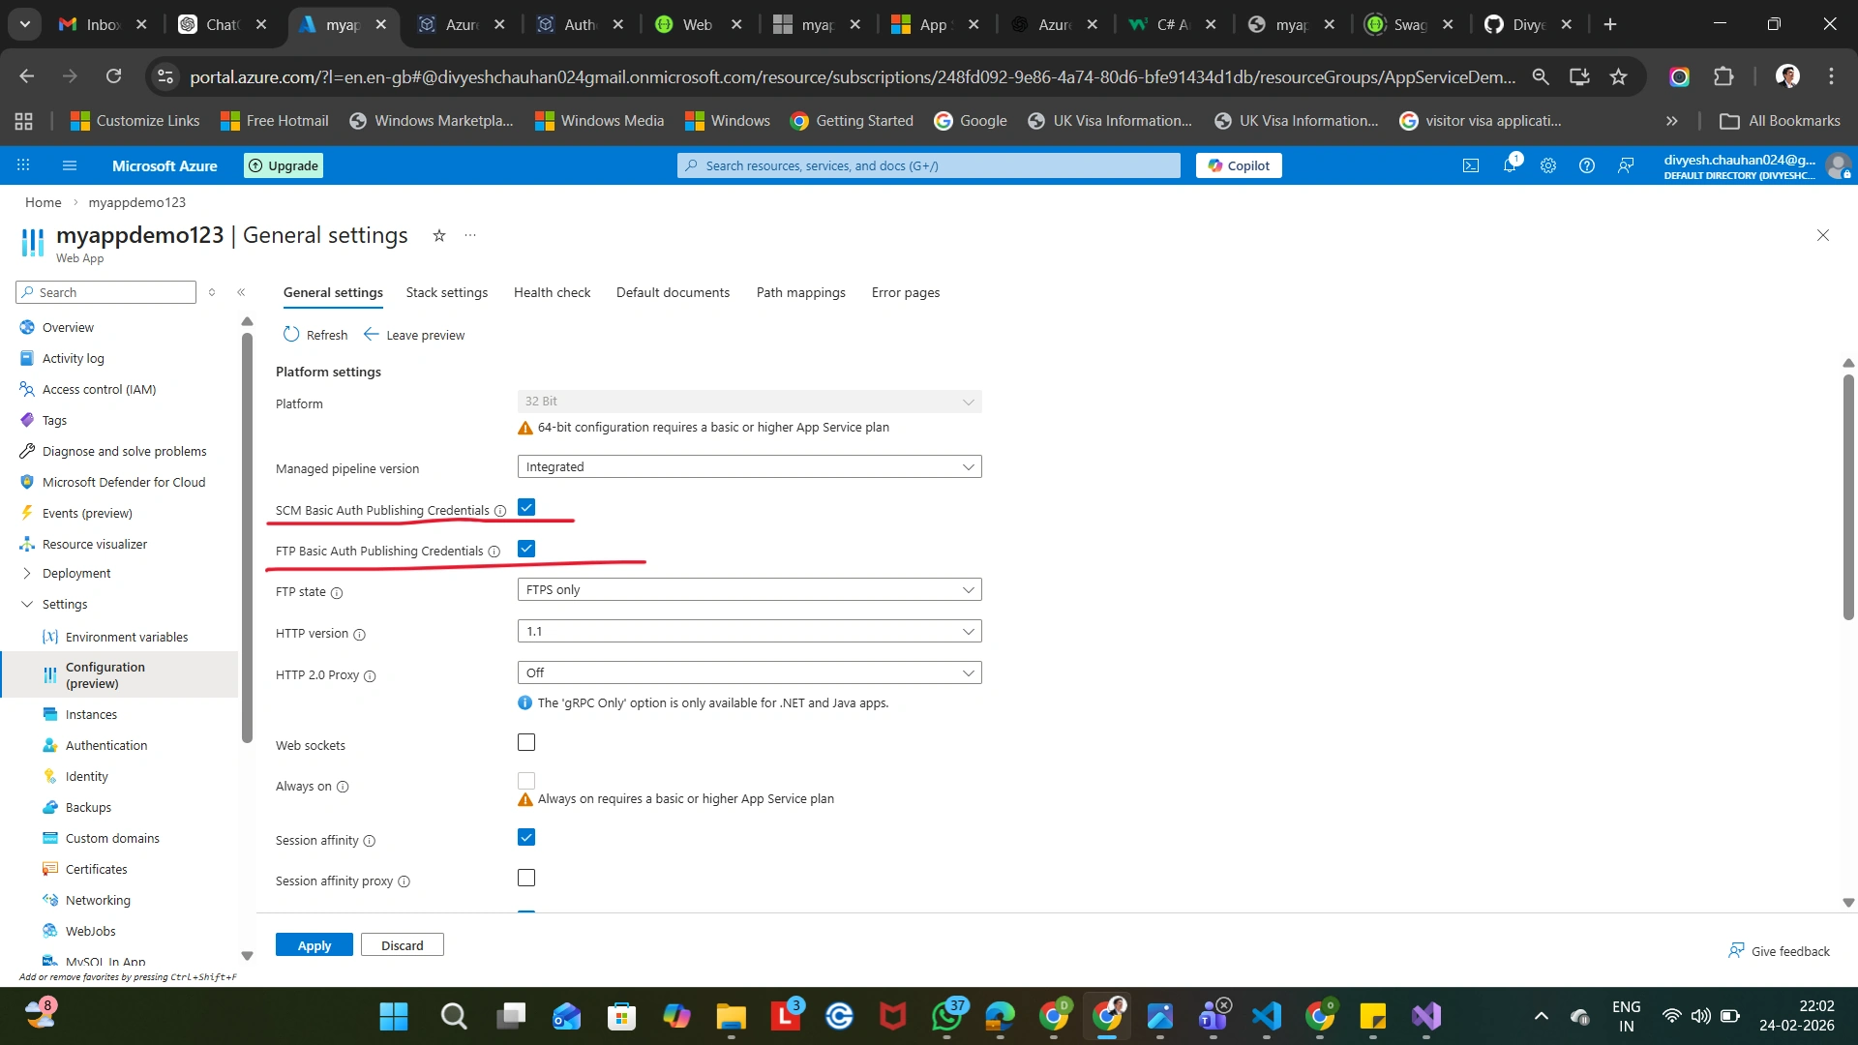1858x1045 pixels.
Task: Show info tooltip for HTTP version
Action: point(359,635)
